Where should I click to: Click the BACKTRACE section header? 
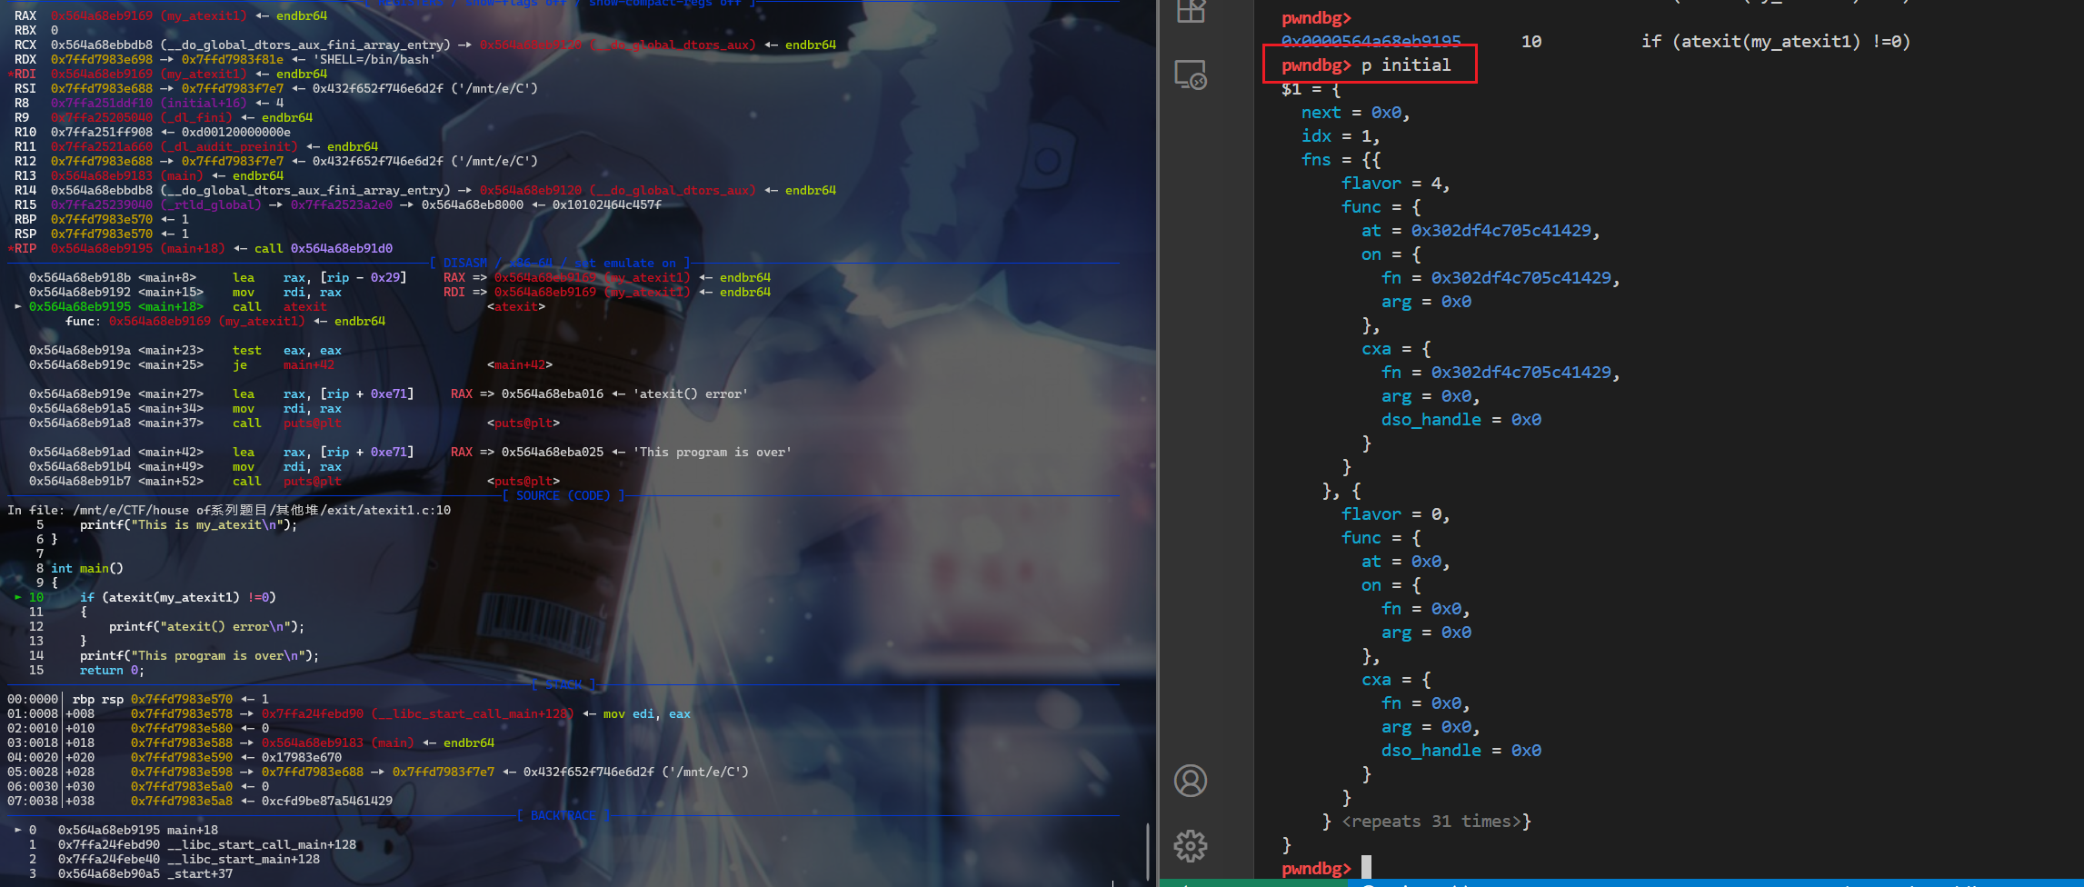563,815
